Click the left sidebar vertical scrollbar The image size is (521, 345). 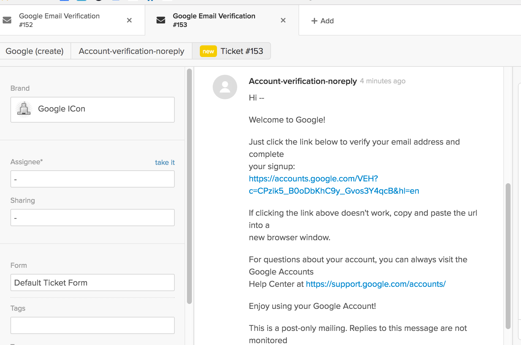pyautogui.click(x=189, y=186)
